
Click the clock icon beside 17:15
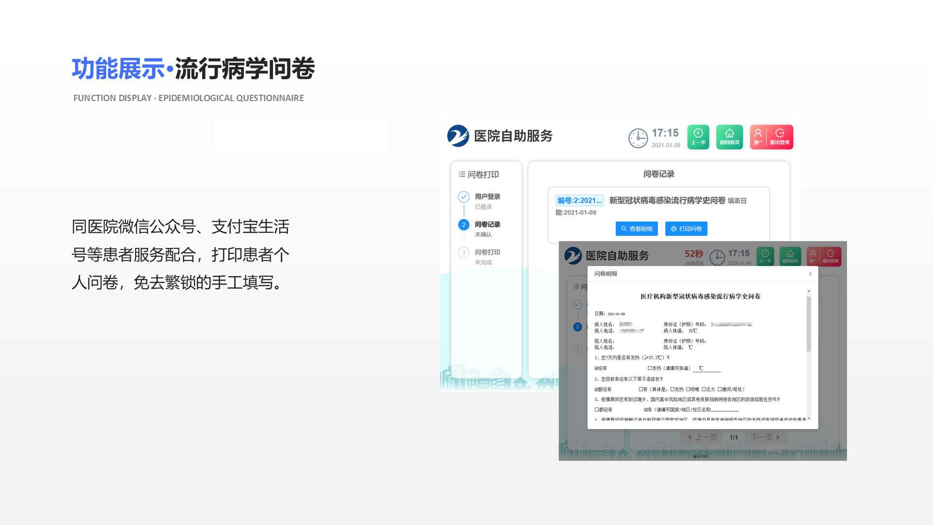[638, 138]
